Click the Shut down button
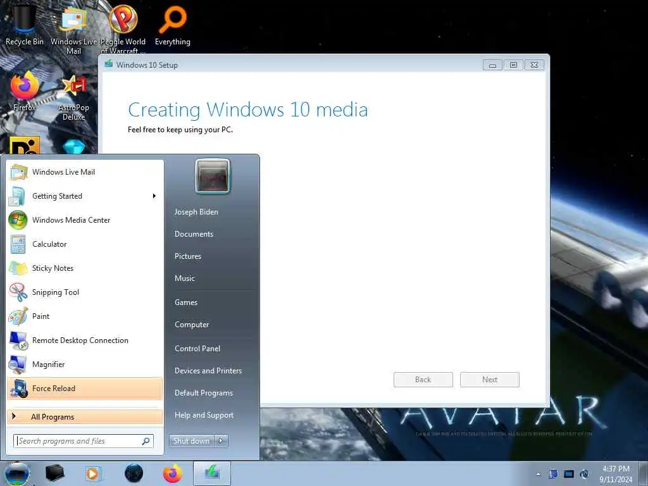The image size is (648, 486). point(191,441)
